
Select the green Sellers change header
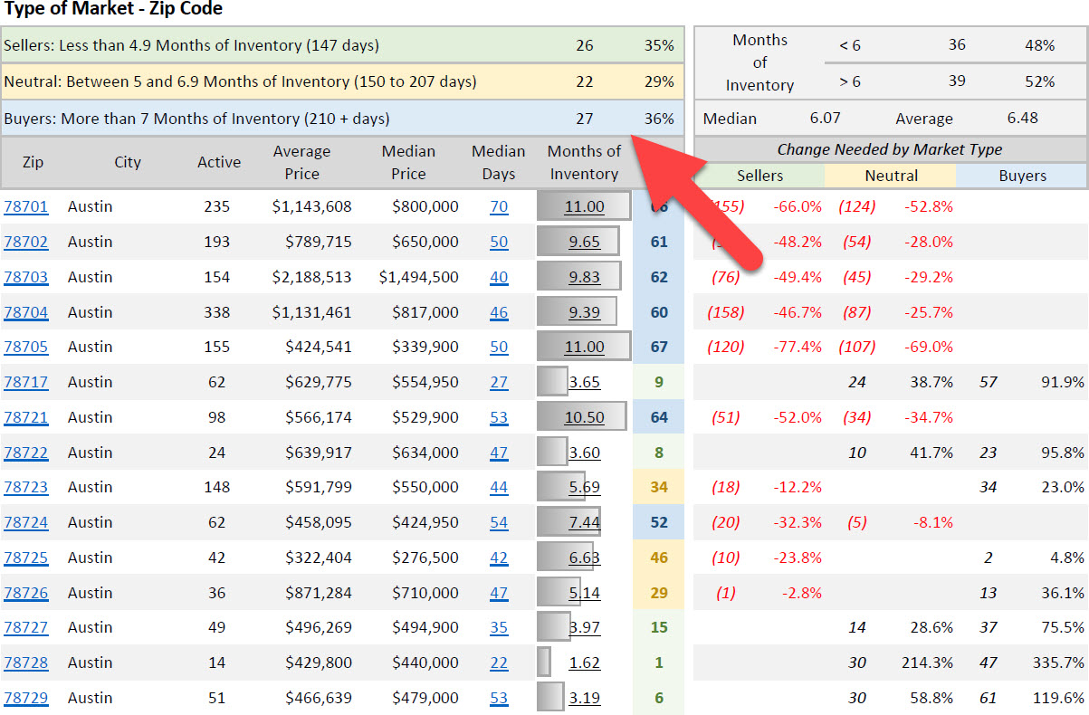[x=759, y=176]
